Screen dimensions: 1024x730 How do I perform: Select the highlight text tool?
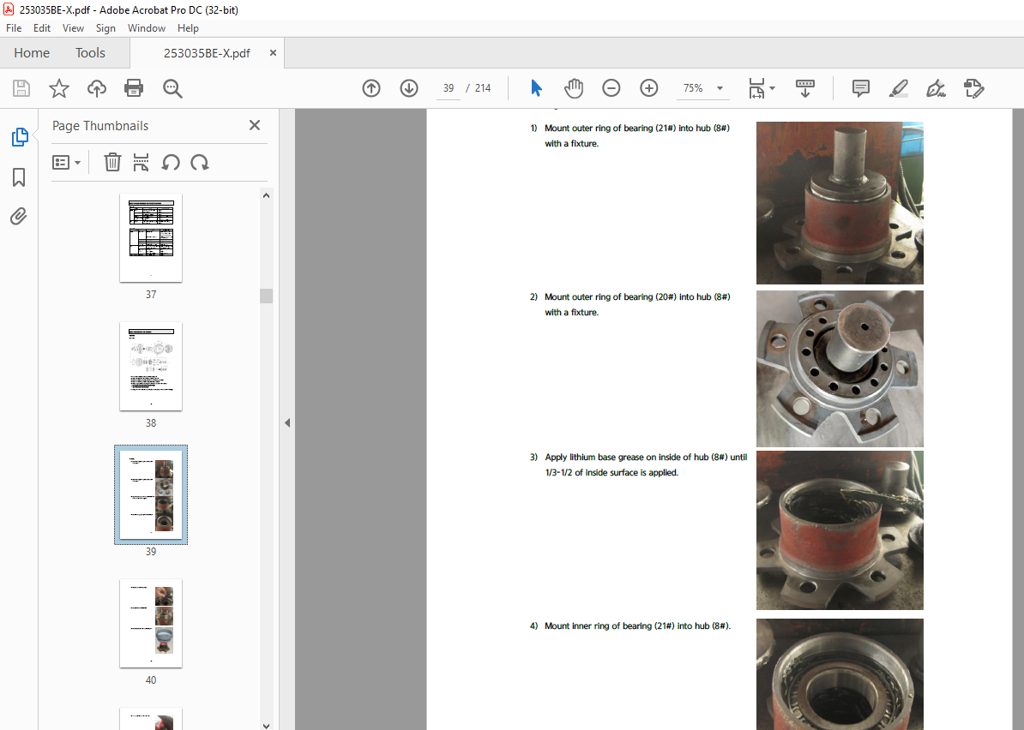click(899, 88)
